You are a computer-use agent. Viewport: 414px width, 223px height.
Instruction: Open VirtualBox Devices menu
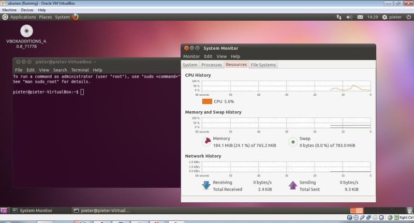27,10
